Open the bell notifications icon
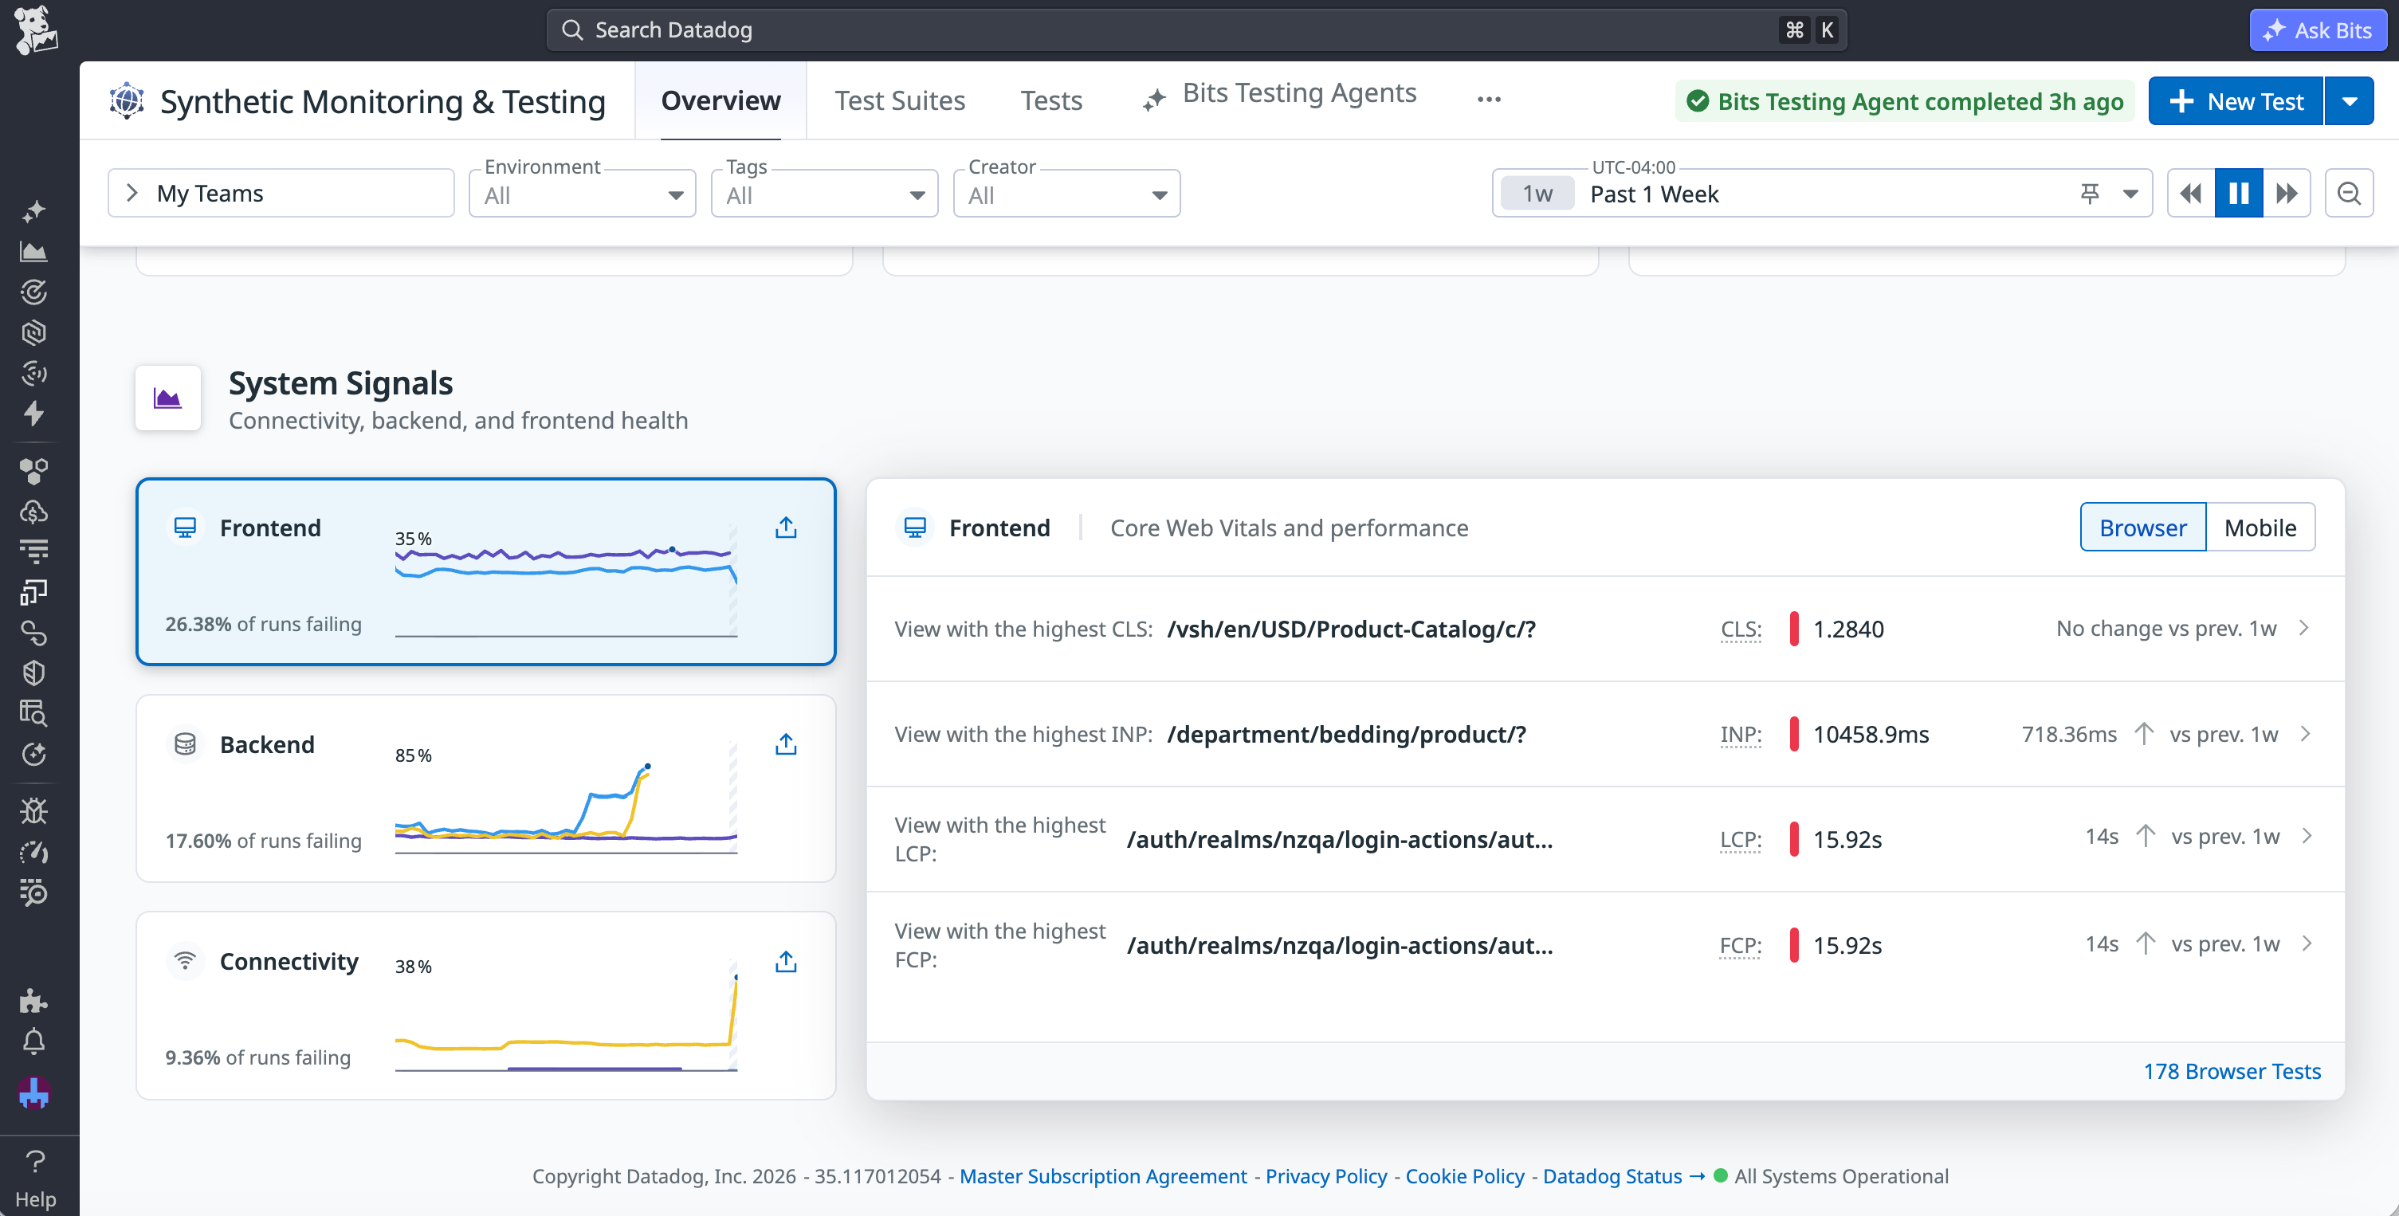 pyautogui.click(x=33, y=1041)
